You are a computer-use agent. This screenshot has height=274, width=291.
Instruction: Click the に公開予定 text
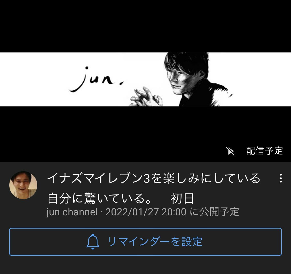[214, 212]
